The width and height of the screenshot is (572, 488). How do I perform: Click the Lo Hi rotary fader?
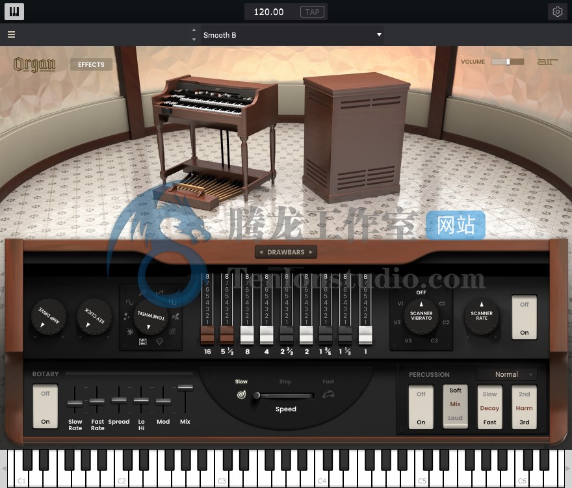tap(141, 401)
